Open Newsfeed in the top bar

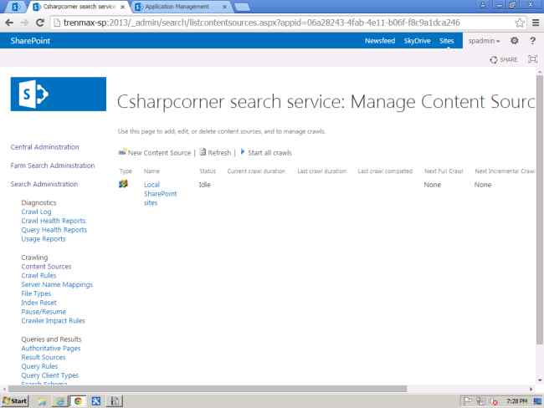tap(380, 41)
